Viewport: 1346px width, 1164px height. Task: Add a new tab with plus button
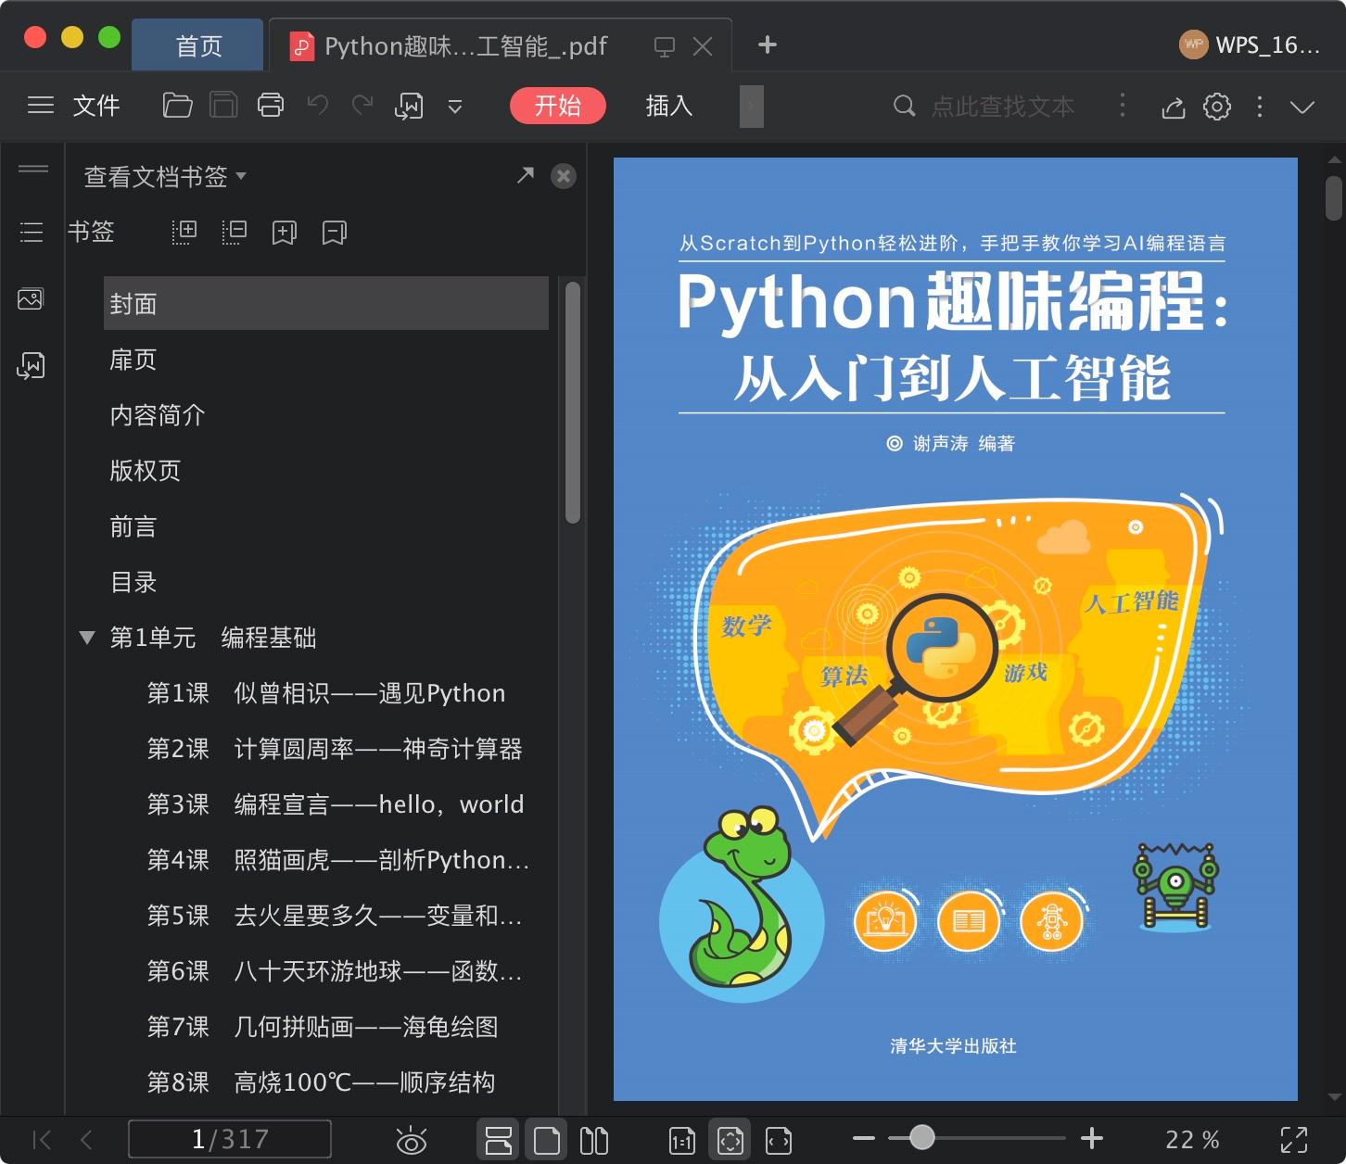pyautogui.click(x=768, y=44)
